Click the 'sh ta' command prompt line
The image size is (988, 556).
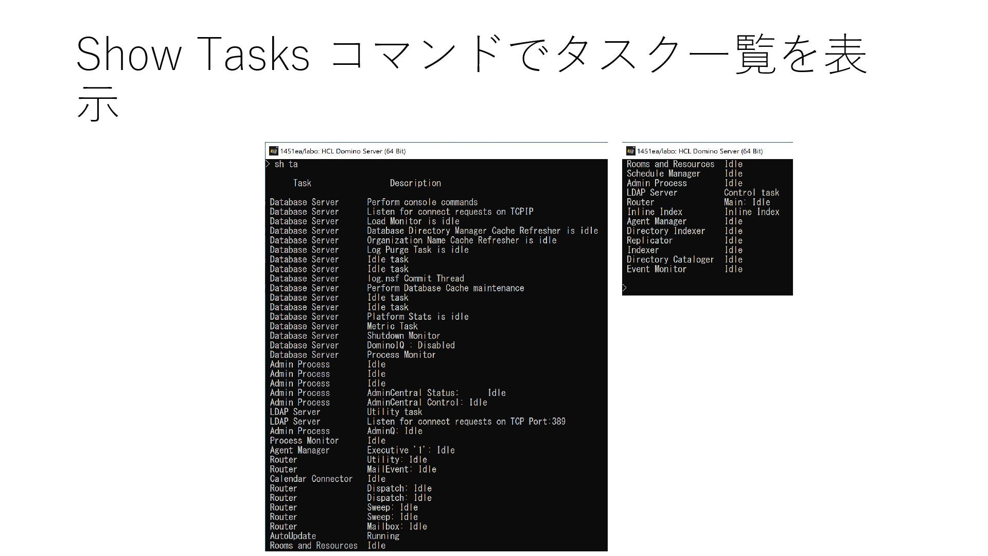coord(286,164)
